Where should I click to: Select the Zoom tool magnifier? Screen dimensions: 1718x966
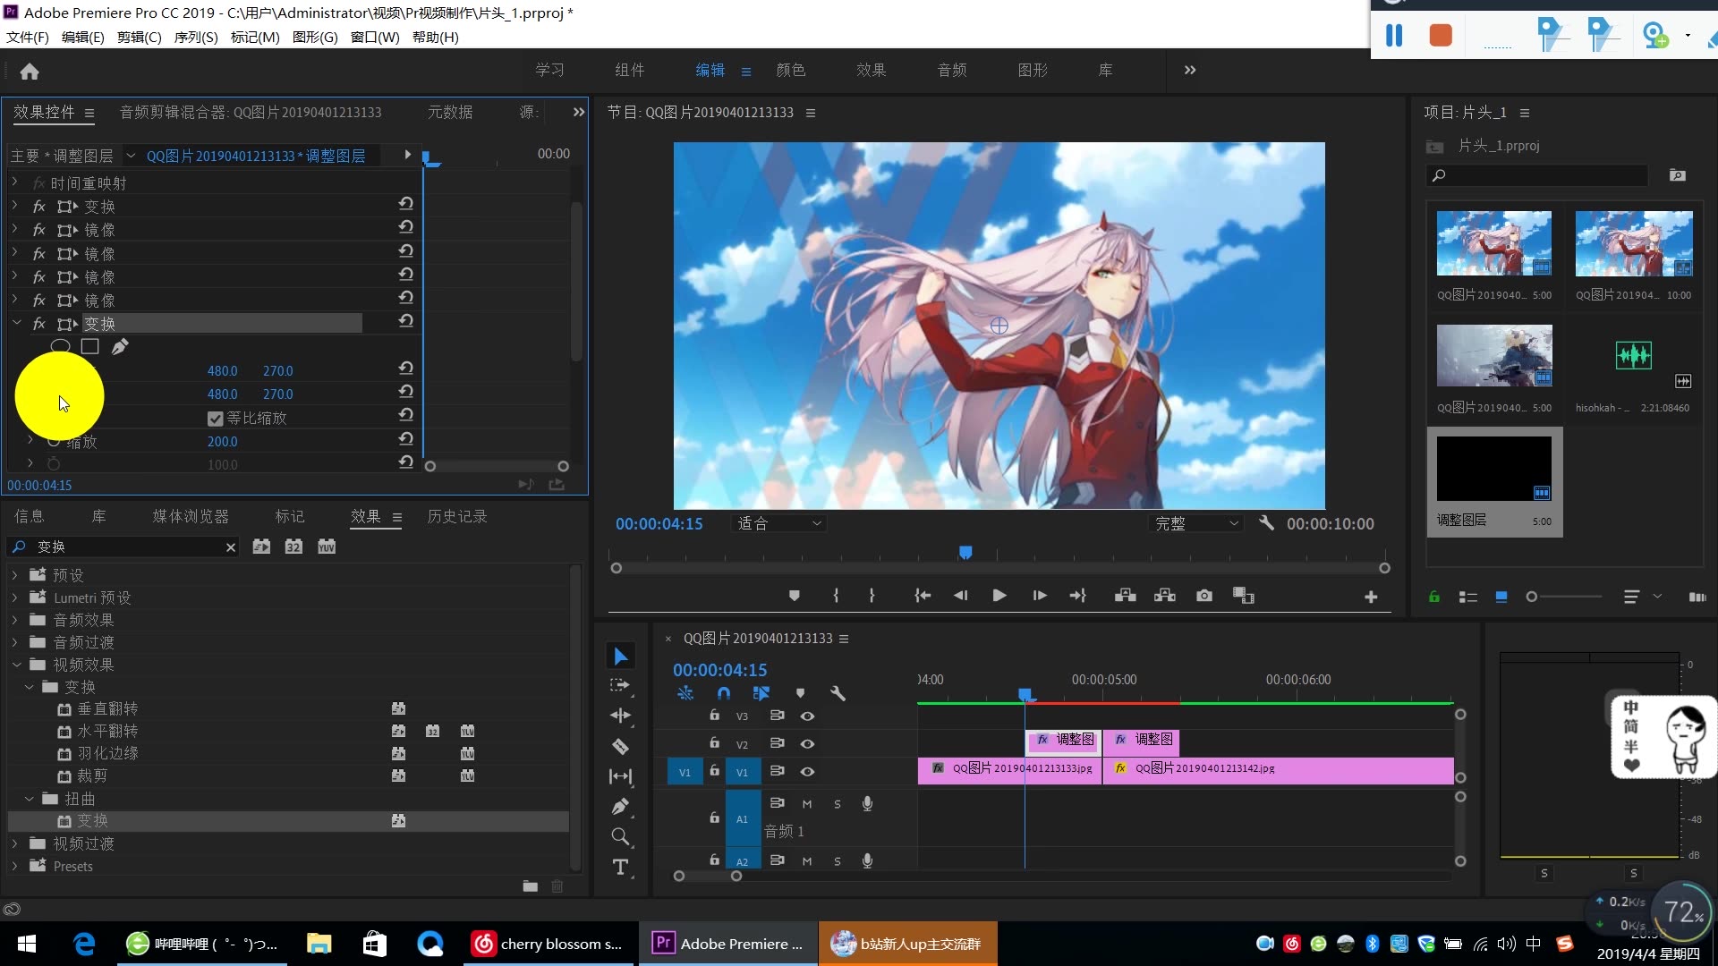pyautogui.click(x=620, y=837)
